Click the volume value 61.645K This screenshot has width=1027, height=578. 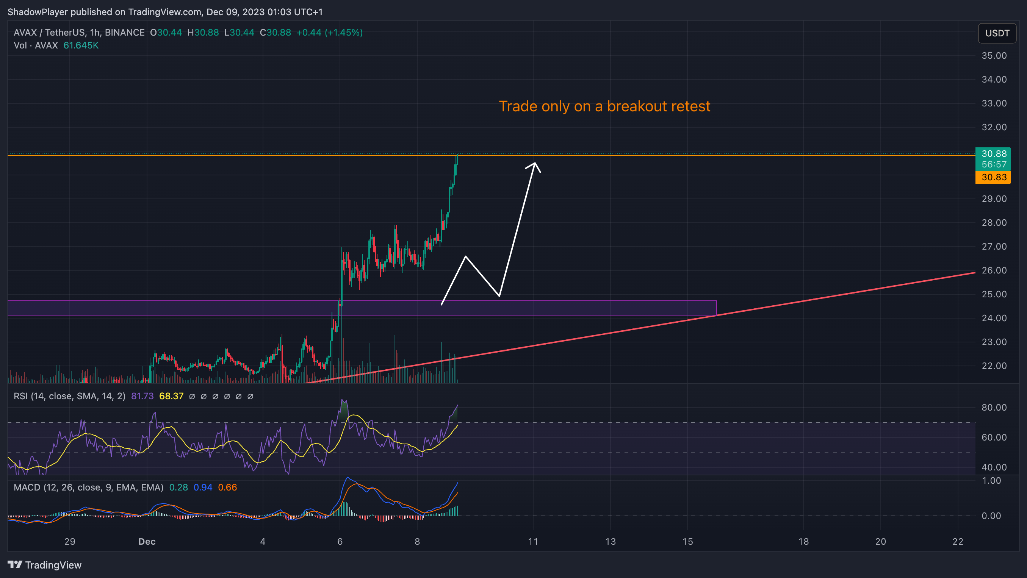(81, 45)
